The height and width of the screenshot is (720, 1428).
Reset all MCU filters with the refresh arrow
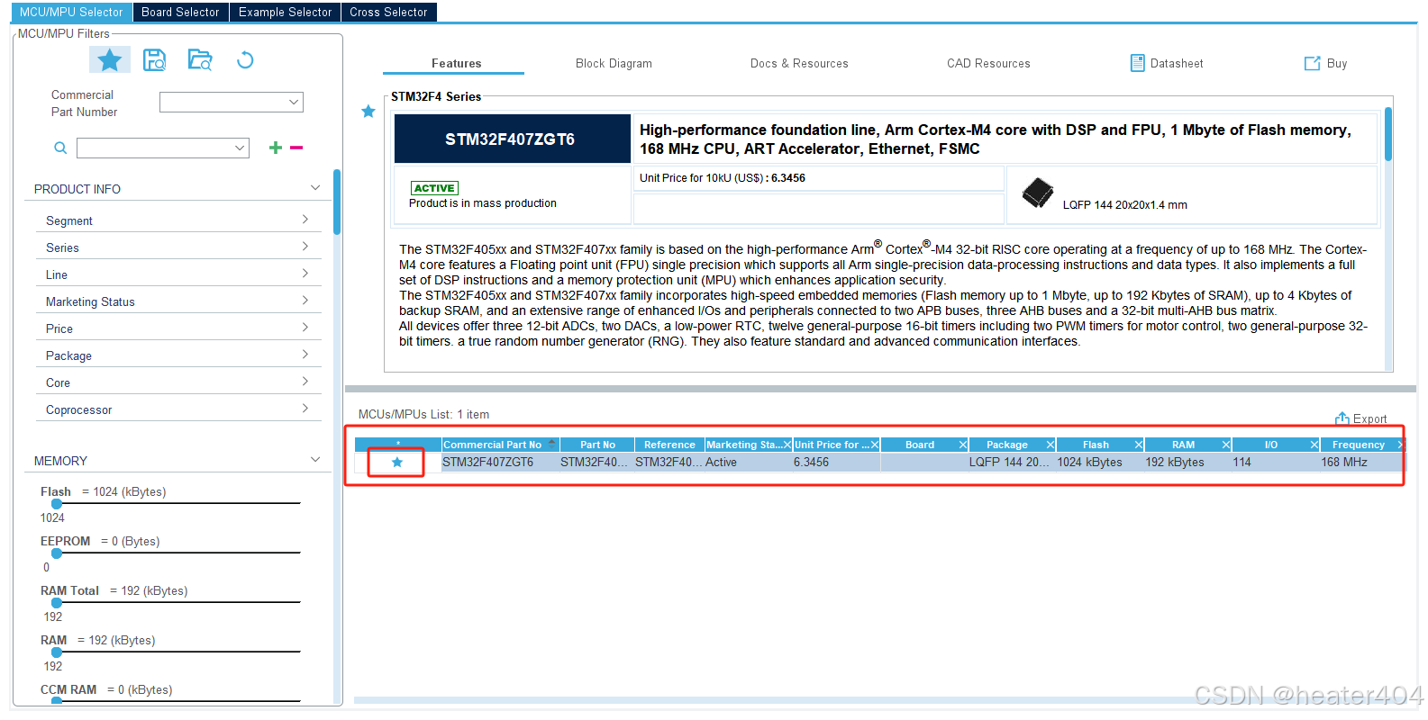245,60
